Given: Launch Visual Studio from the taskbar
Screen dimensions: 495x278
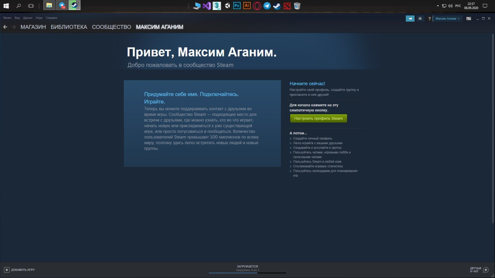Looking at the screenshot, I should click(207, 6).
